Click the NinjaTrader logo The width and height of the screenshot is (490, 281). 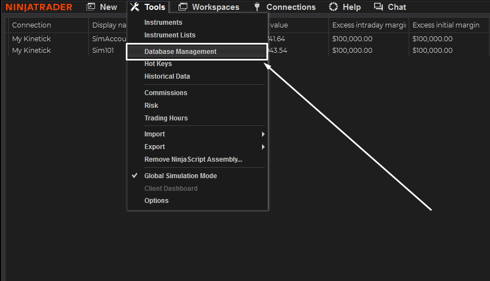39,7
